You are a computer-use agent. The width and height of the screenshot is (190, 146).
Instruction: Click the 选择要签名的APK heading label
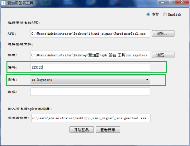24,23
